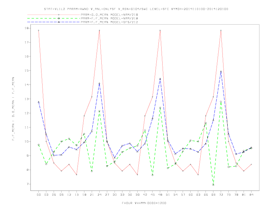Click y-axis tick label 15
Image resolution: width=274 pixels, height=212 pixels.
pos(27,70)
